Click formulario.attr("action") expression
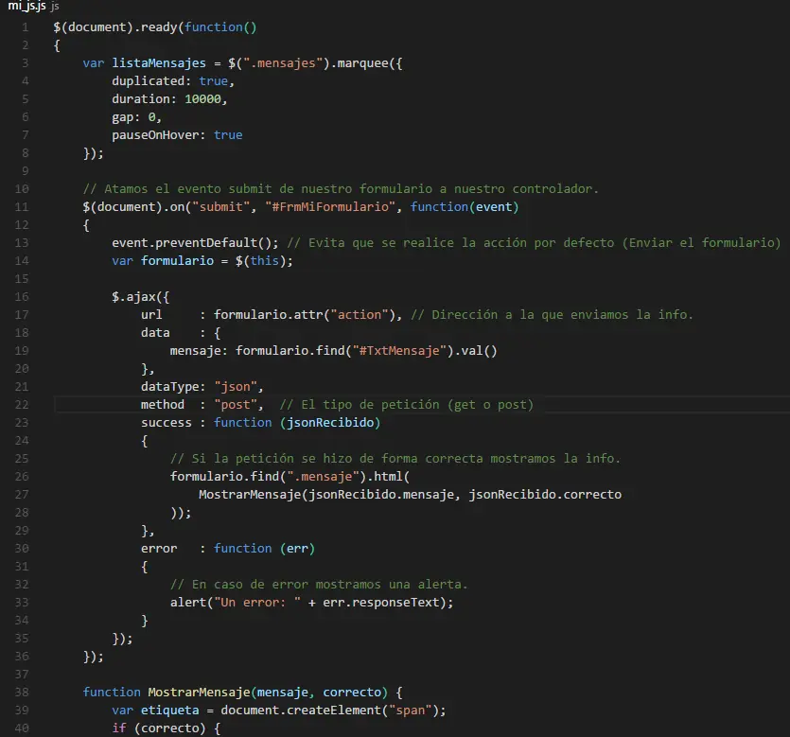 [x=305, y=315]
